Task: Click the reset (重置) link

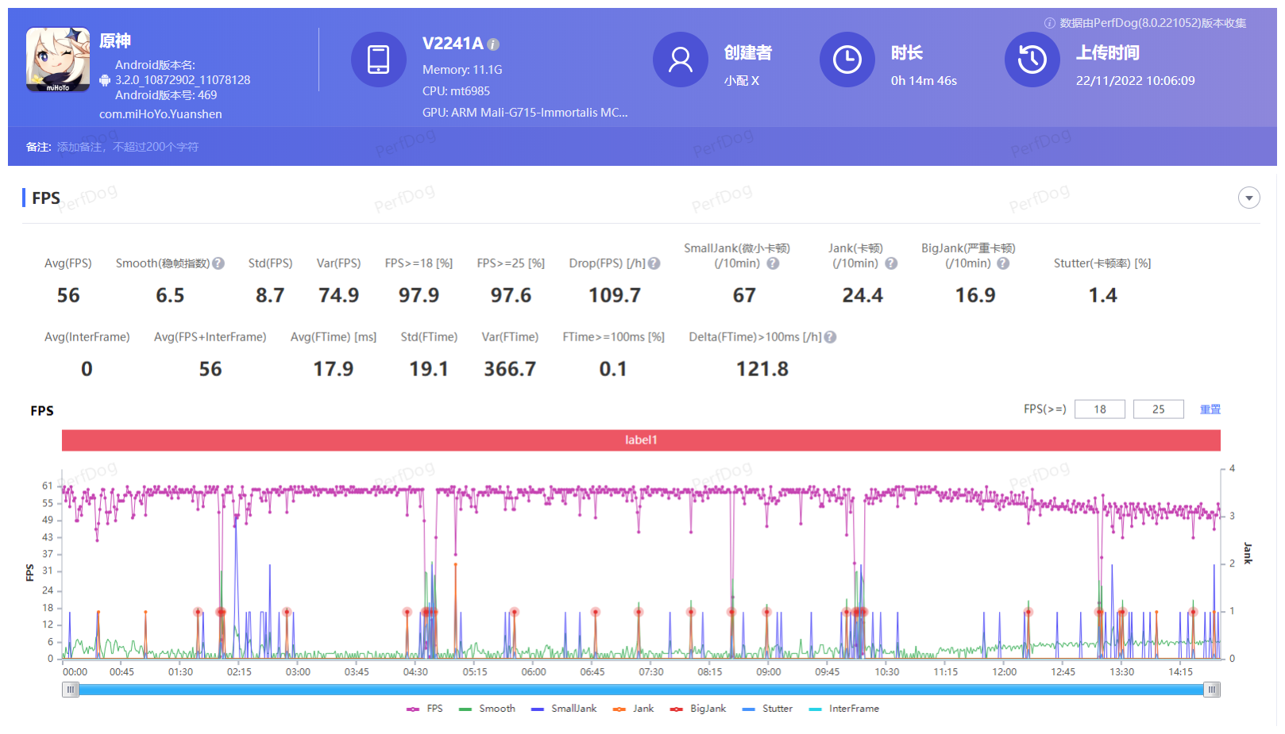Action: (x=1210, y=409)
